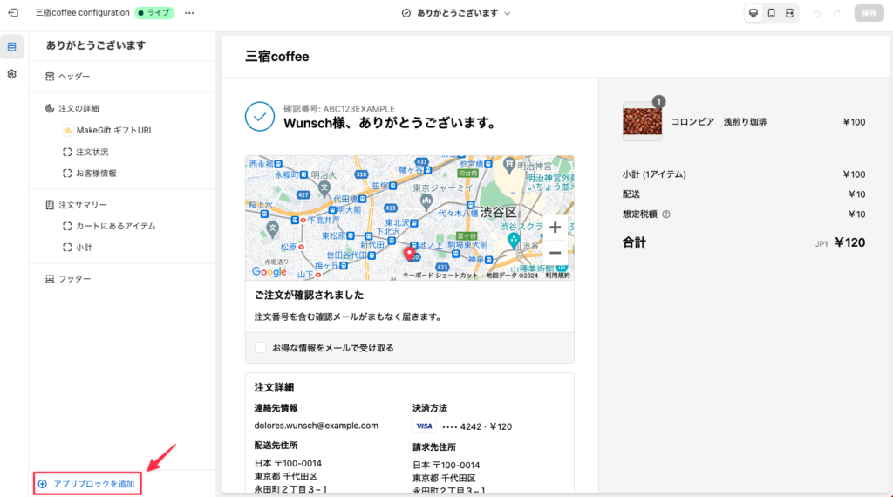Select the 小計 block in sidebar
The height and width of the screenshot is (497, 893).
[x=84, y=248]
